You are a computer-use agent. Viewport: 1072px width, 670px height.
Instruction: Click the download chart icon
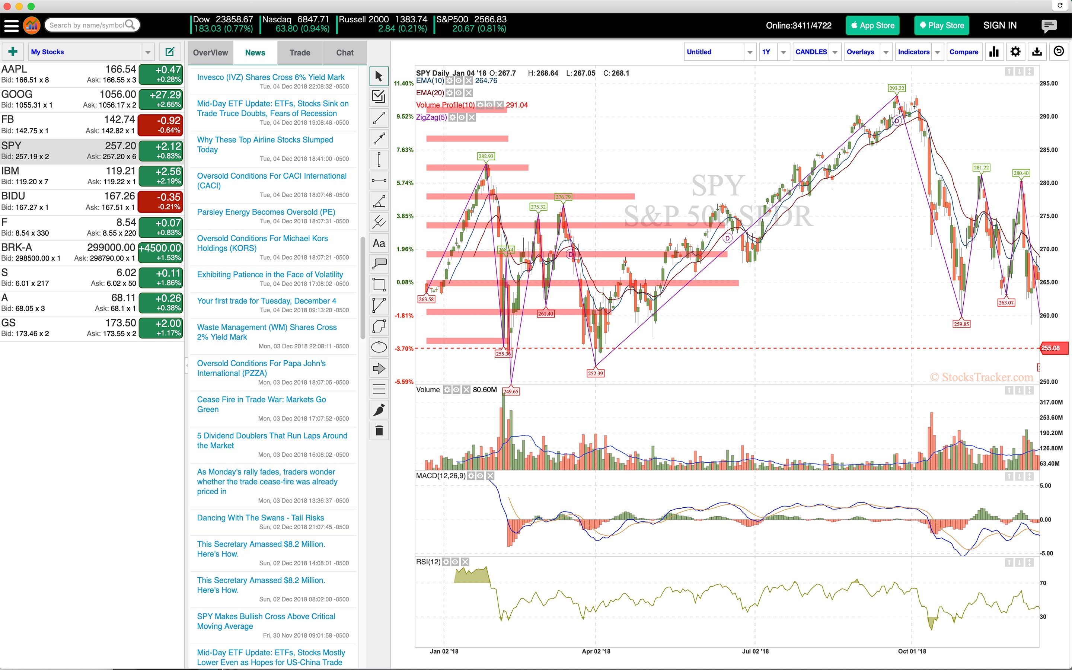click(1037, 52)
